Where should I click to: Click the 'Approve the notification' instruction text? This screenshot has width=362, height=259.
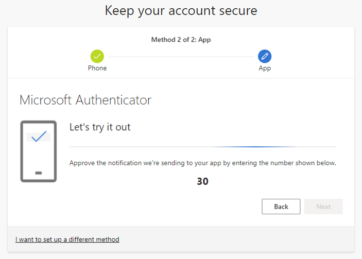[x=202, y=163]
